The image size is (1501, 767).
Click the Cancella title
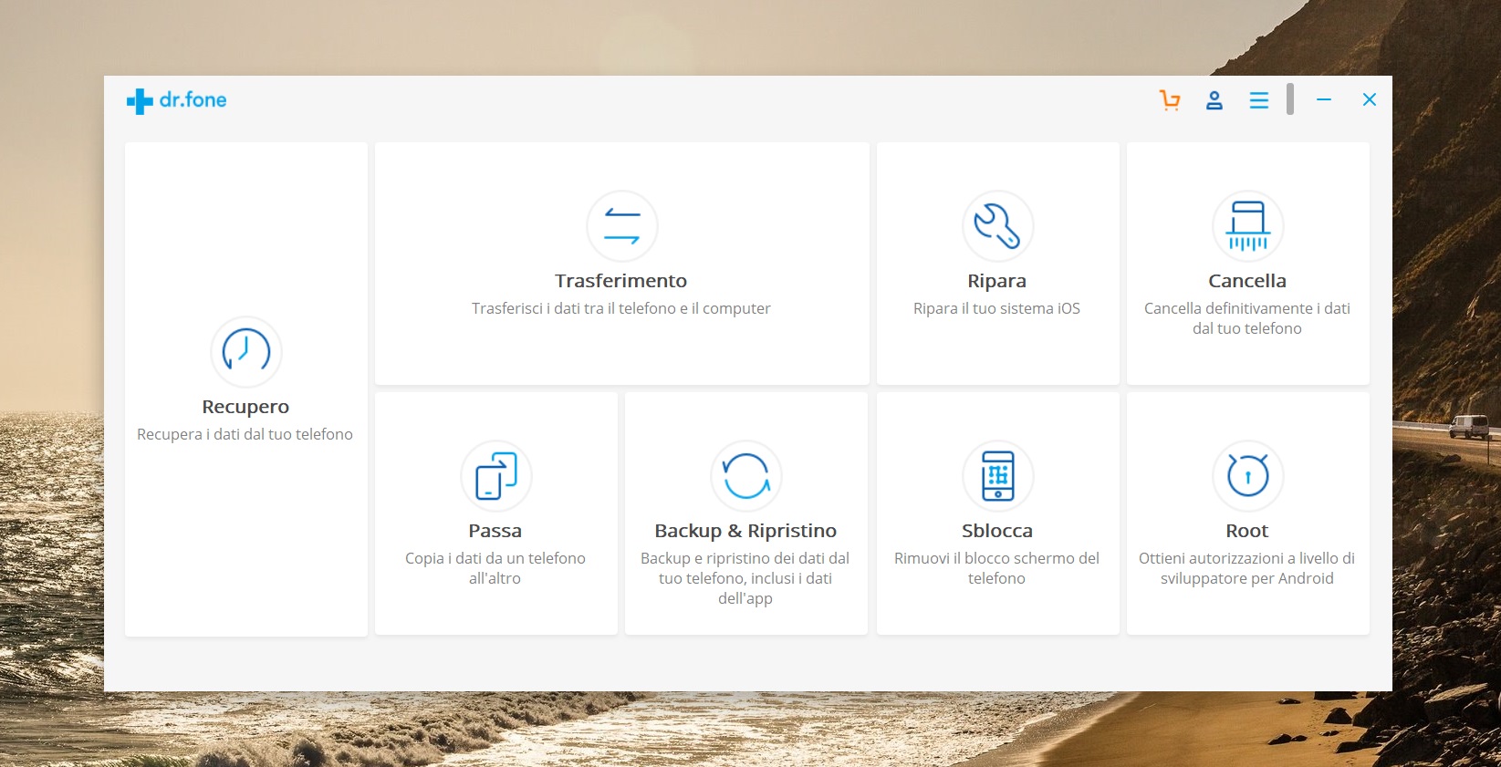(1247, 281)
